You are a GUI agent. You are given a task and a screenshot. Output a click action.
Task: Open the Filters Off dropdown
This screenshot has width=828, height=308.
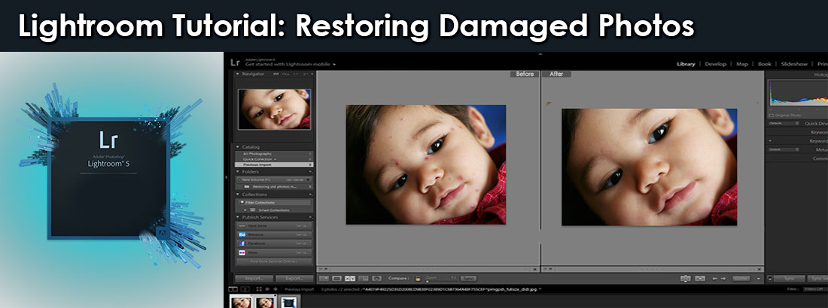click(x=815, y=289)
